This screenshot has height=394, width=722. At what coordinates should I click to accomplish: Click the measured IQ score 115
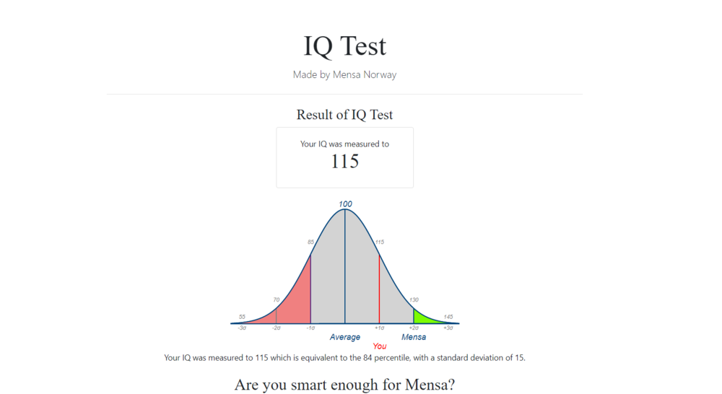(x=345, y=162)
